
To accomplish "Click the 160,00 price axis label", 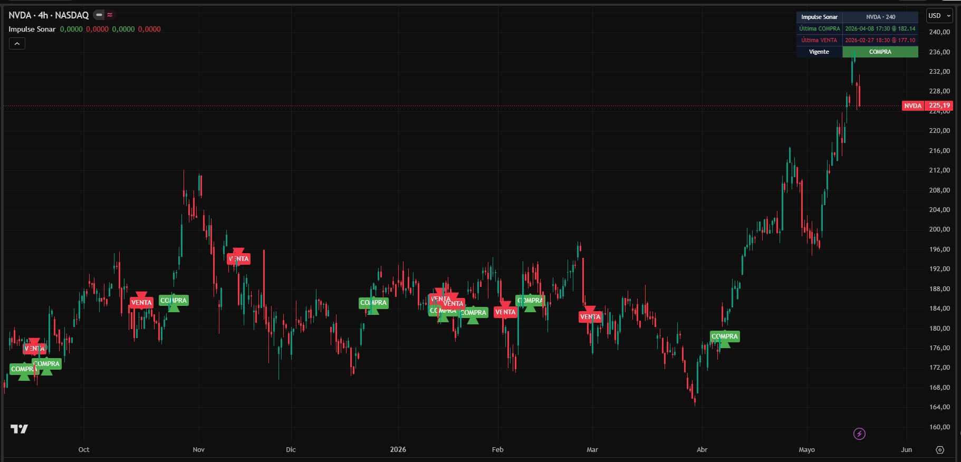I will pyautogui.click(x=939, y=427).
